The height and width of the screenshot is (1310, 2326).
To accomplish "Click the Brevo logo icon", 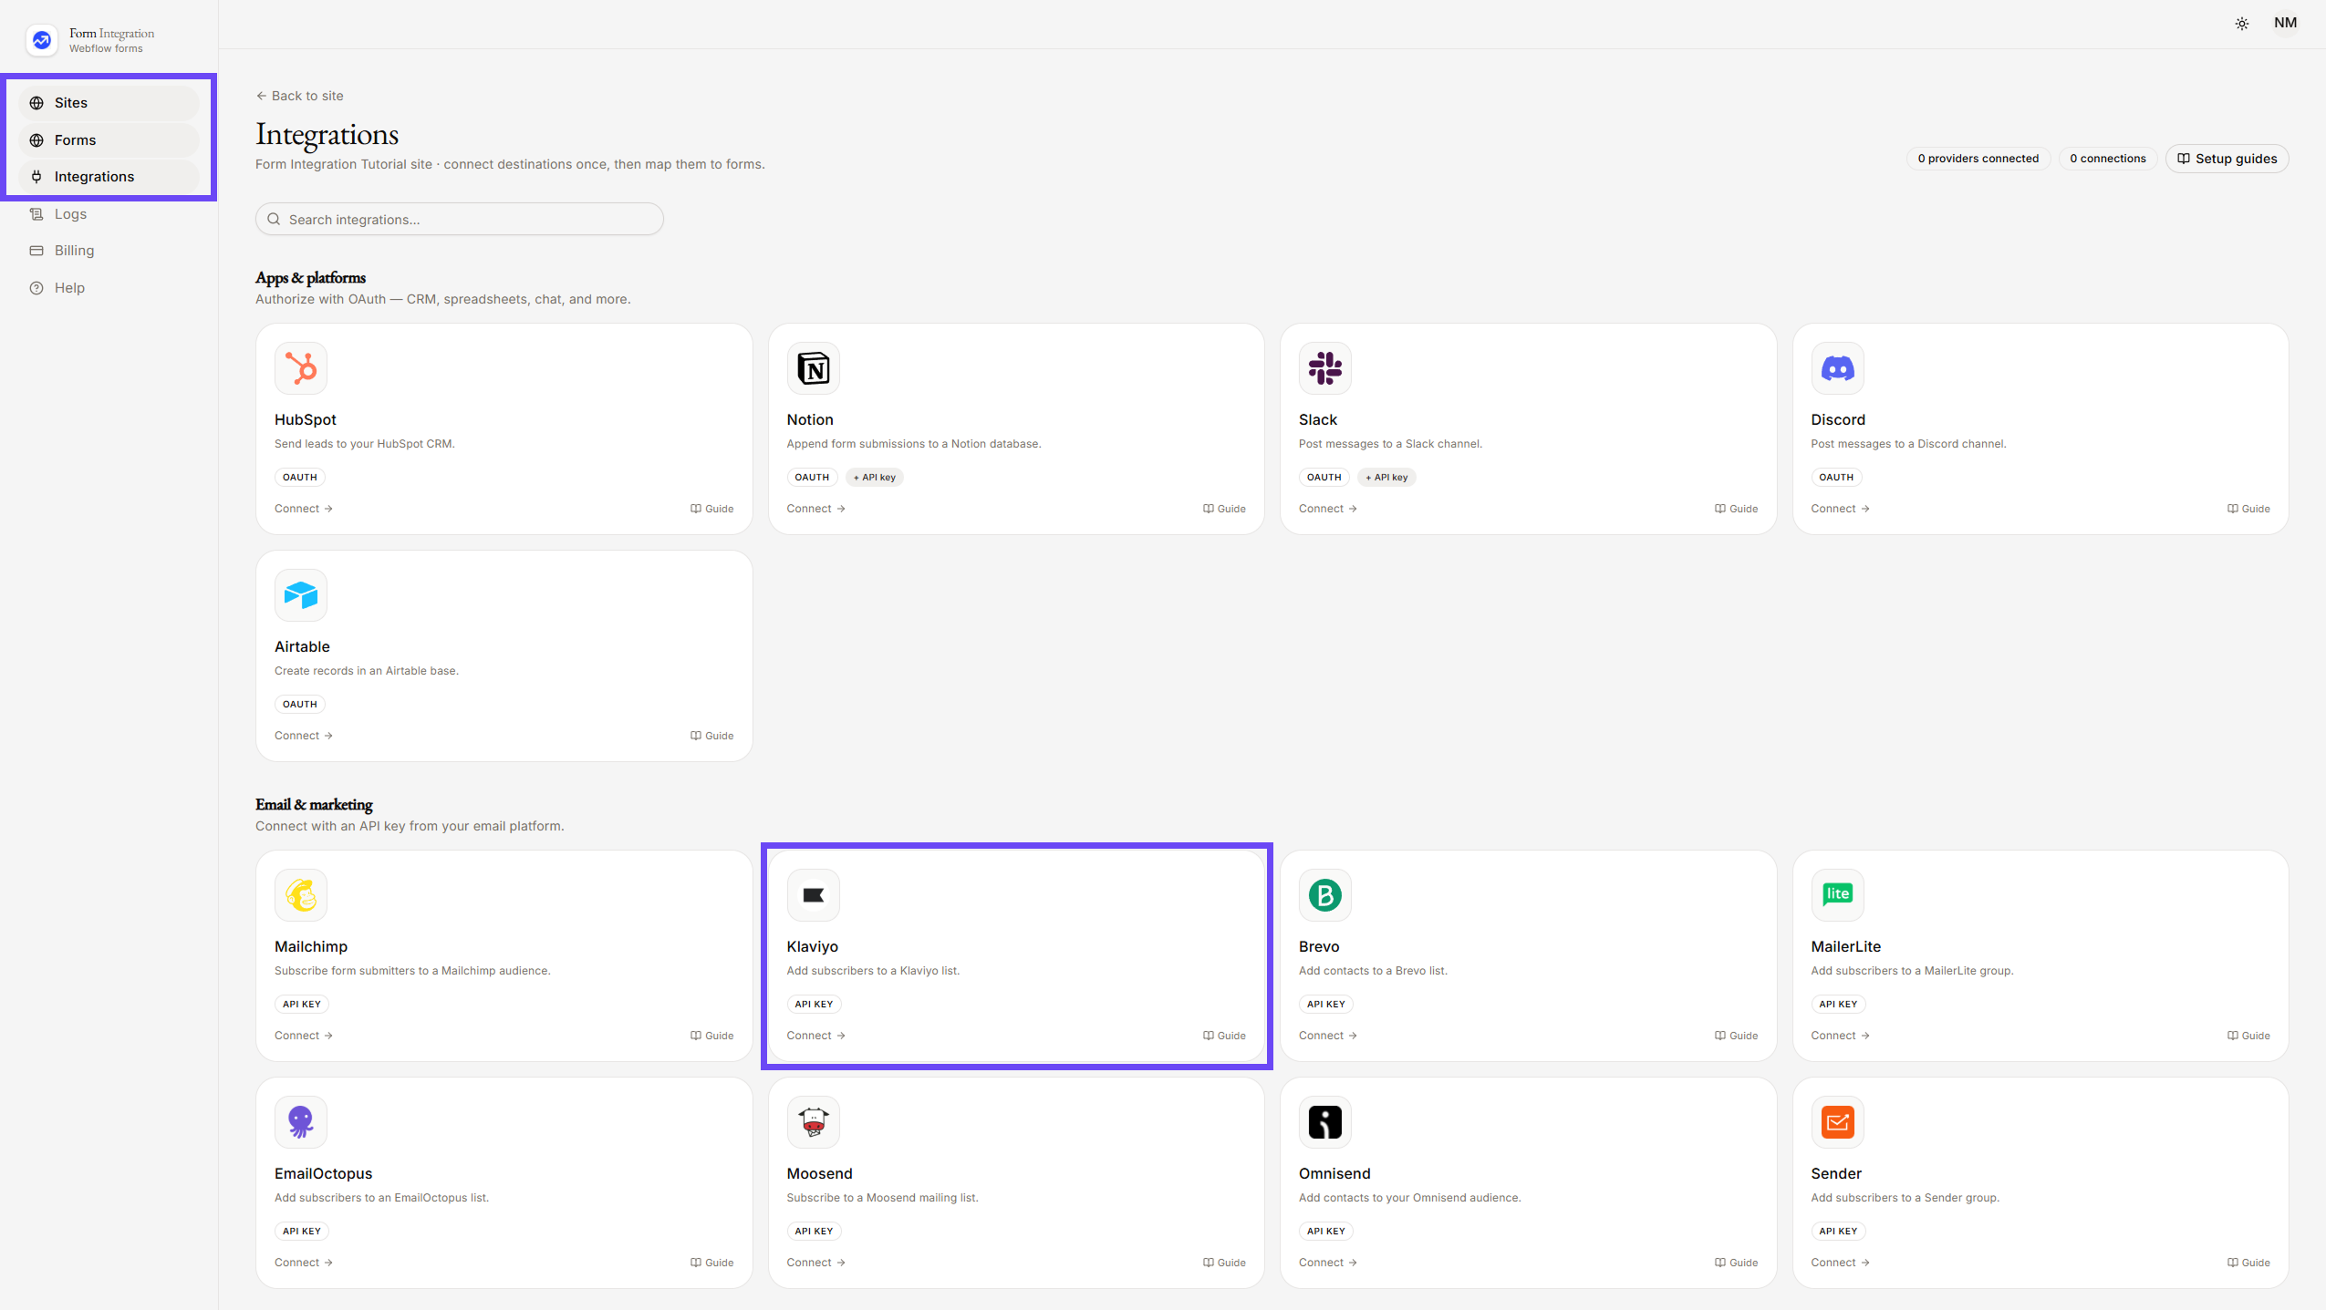I will pos(1324,895).
